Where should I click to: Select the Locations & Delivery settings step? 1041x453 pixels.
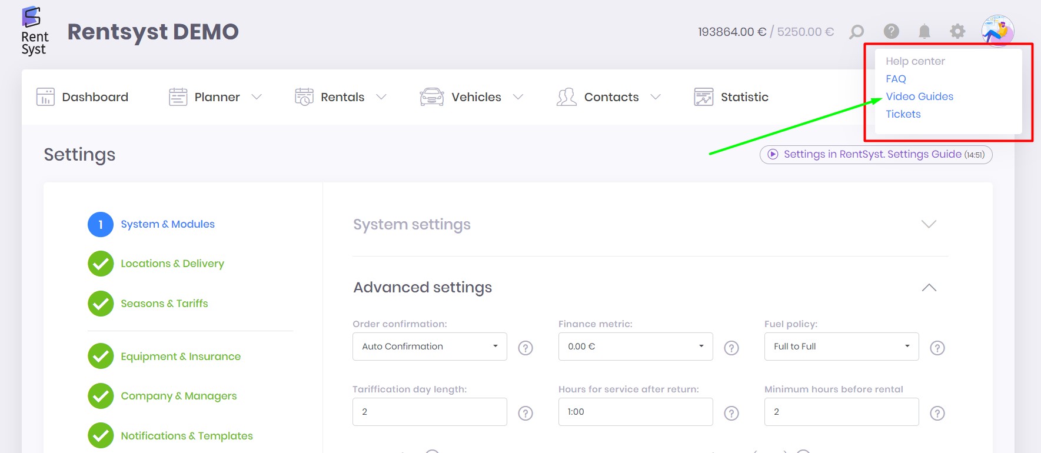pos(172,264)
